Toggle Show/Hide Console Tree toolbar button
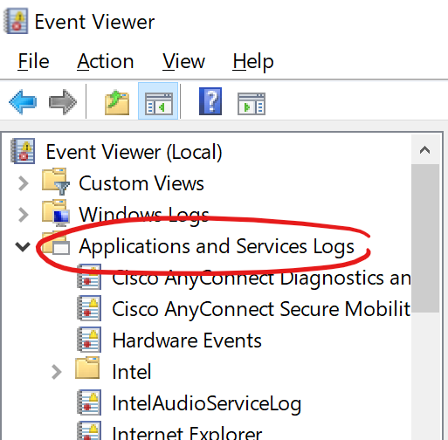 click(x=158, y=101)
